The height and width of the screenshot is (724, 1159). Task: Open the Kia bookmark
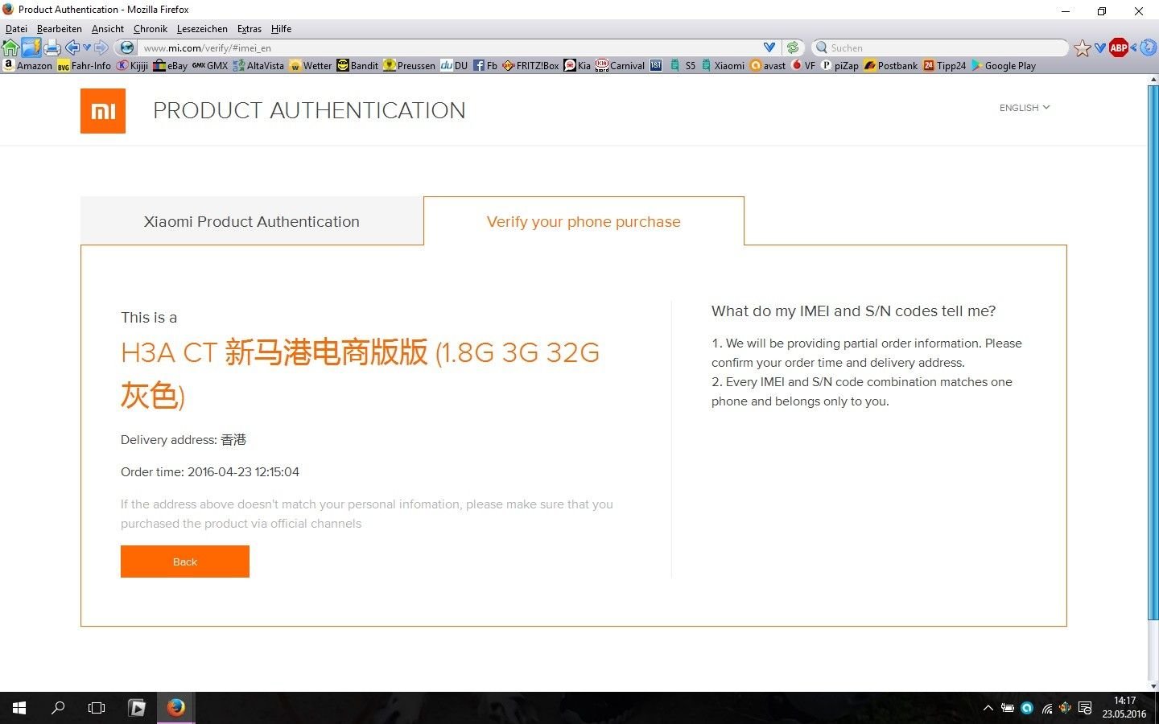point(577,65)
